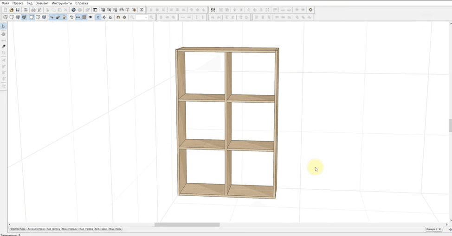The width and height of the screenshot is (452, 236).
Task: Open the Инструменты menu
Action: 62,3
